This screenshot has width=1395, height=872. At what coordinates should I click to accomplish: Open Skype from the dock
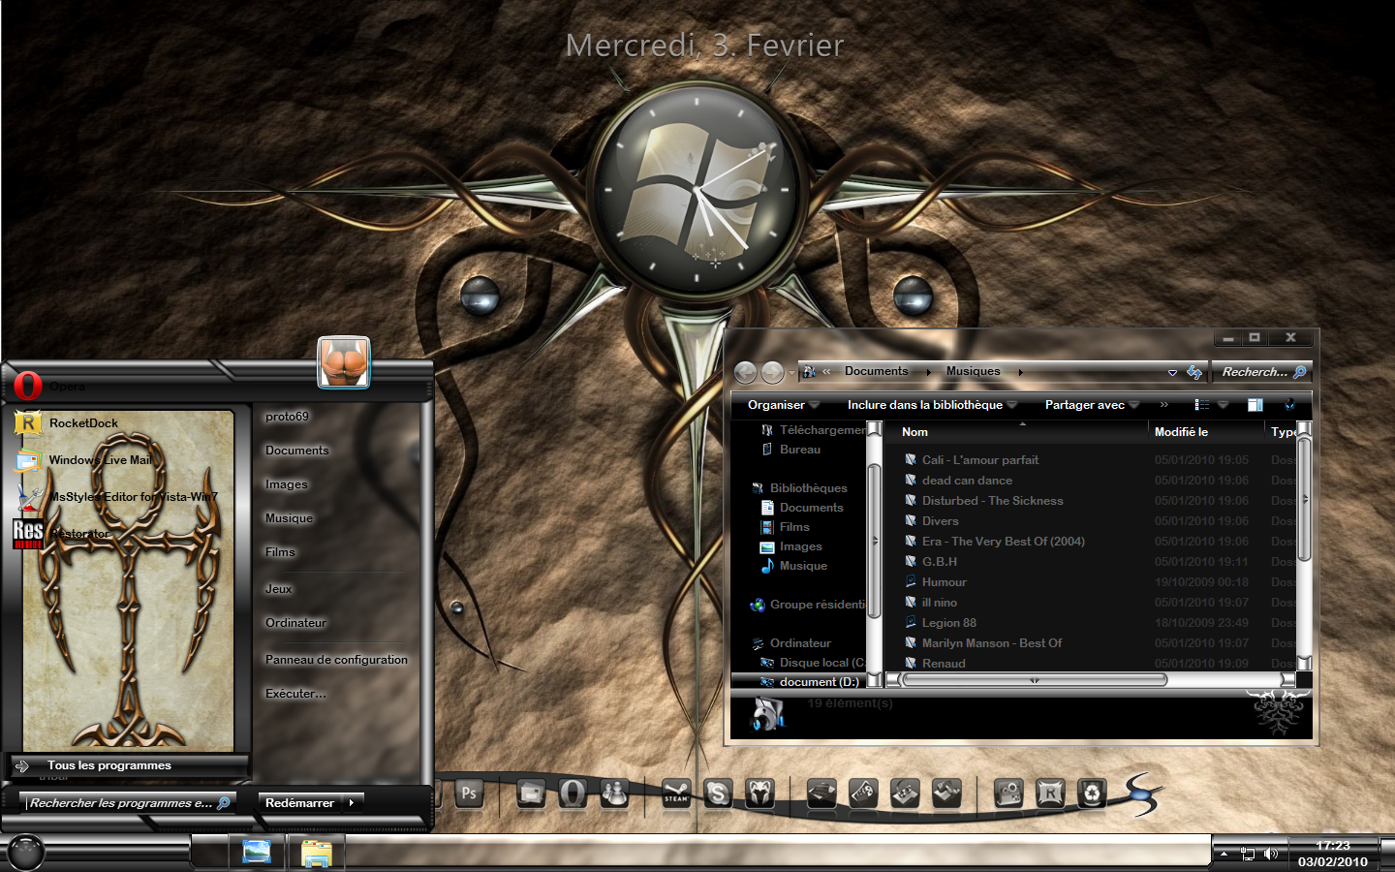click(718, 794)
